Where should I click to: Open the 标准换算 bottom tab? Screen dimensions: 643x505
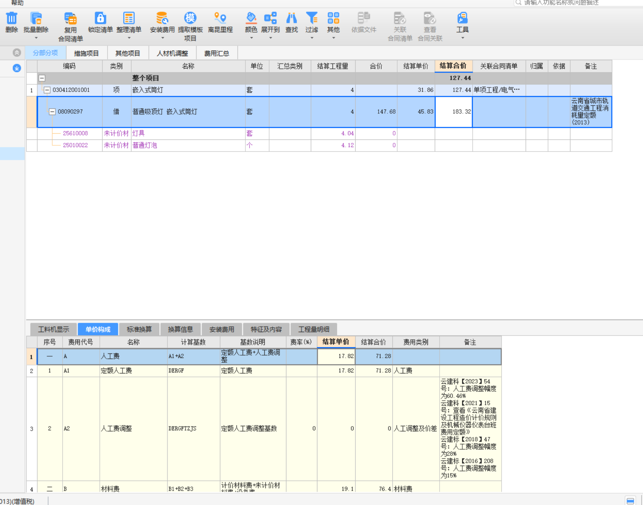click(139, 329)
